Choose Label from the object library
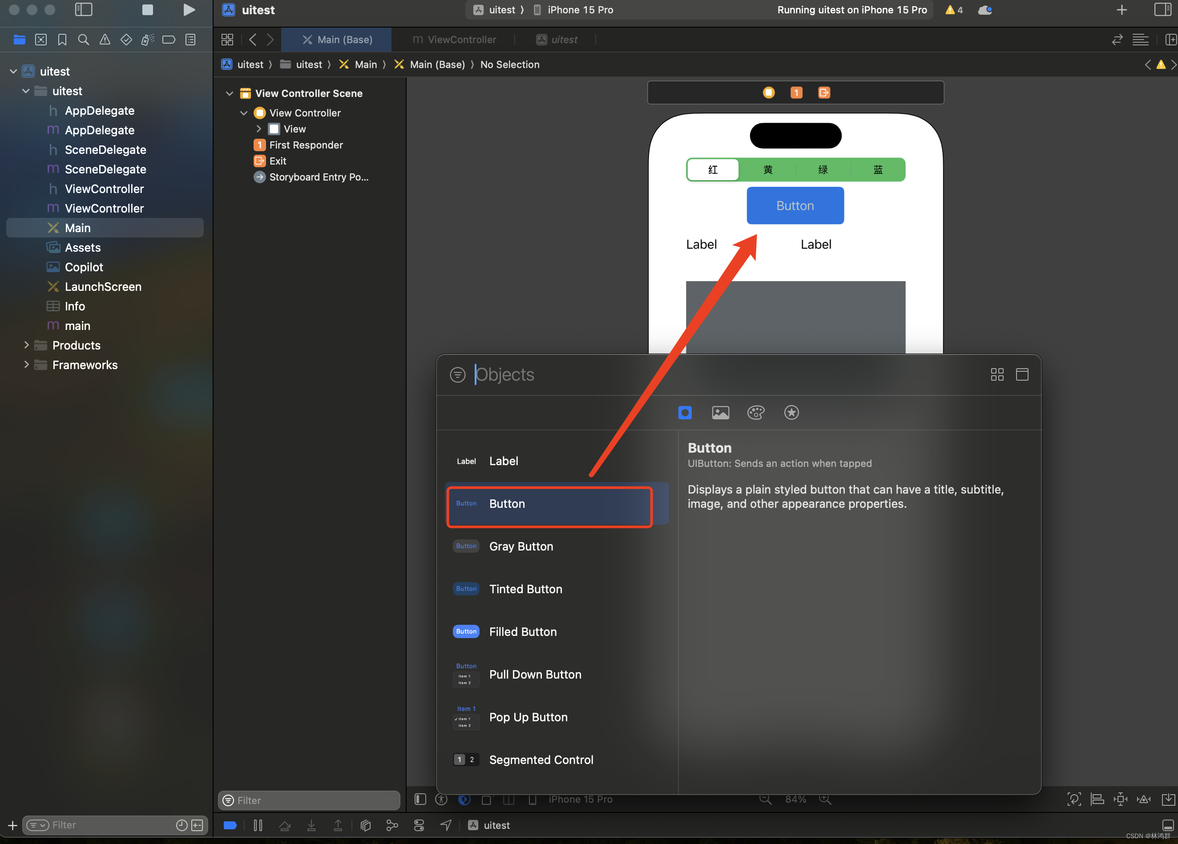The width and height of the screenshot is (1178, 844). tap(557, 461)
